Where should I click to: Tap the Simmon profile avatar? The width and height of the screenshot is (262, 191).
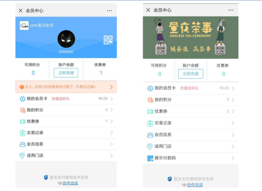tap(66, 39)
